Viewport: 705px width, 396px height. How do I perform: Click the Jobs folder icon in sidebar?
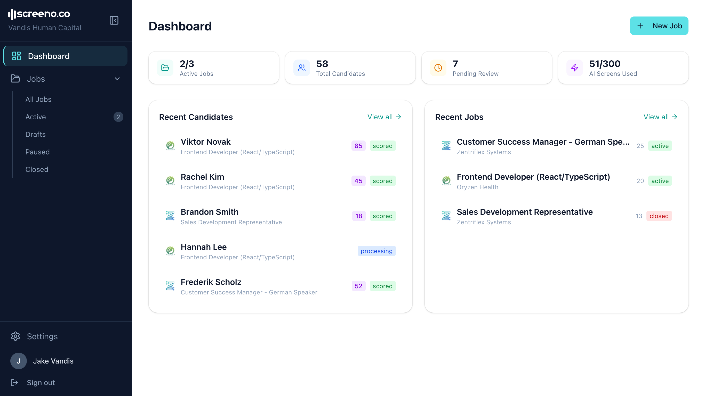[x=15, y=79]
